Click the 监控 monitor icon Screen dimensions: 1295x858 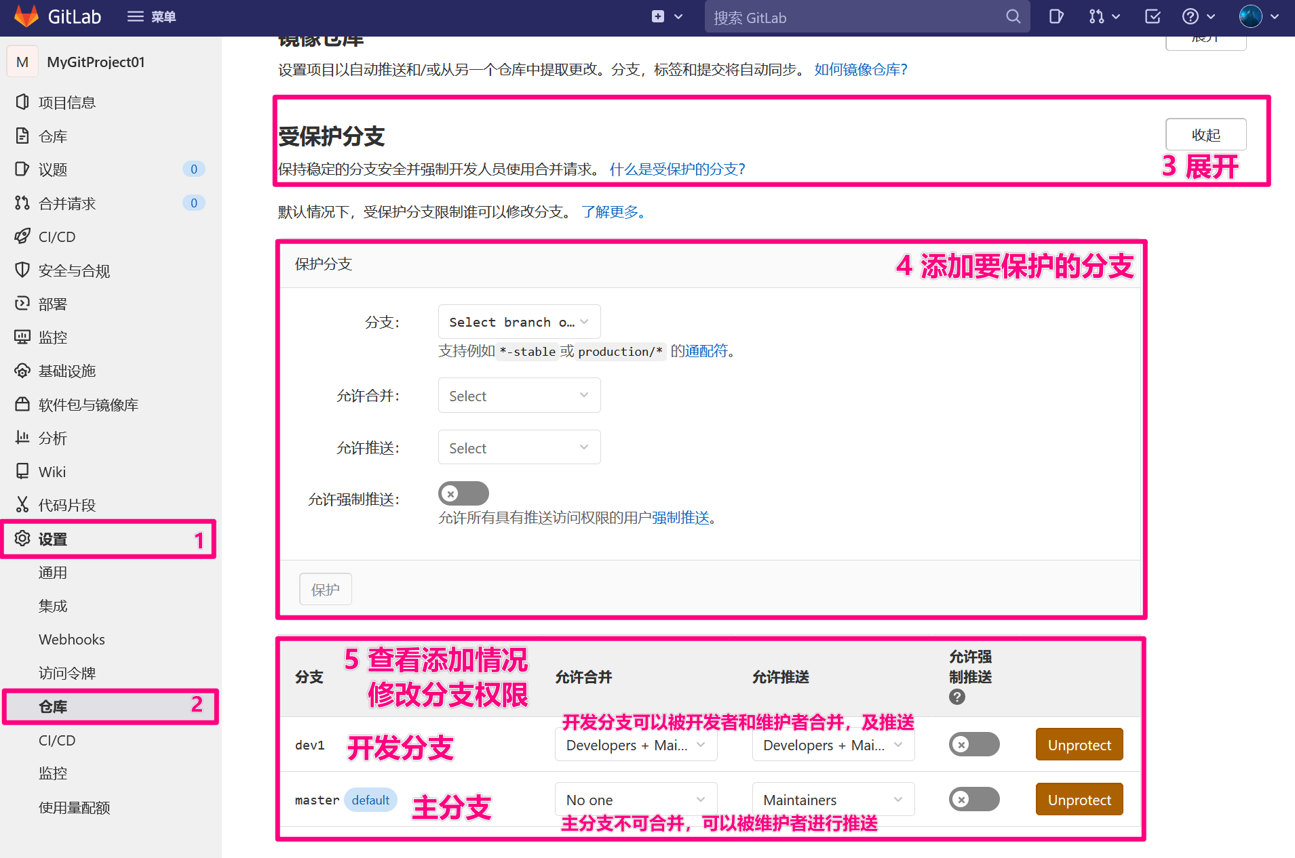tap(22, 337)
